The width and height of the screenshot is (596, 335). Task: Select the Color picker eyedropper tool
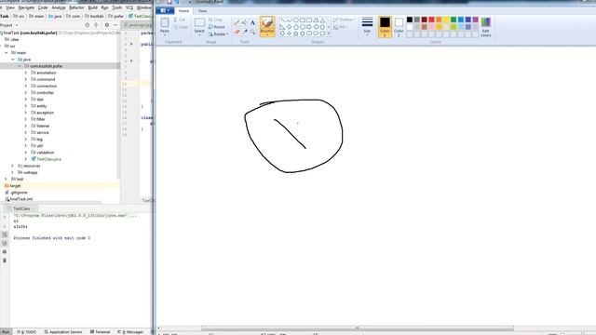pyautogui.click(x=245, y=32)
